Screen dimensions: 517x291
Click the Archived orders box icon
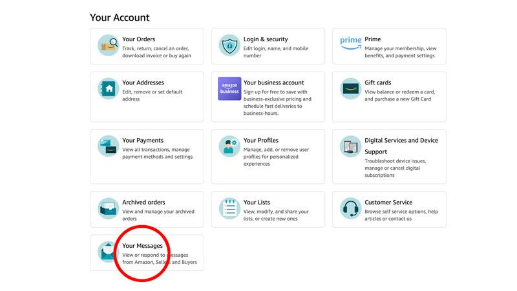(108, 208)
